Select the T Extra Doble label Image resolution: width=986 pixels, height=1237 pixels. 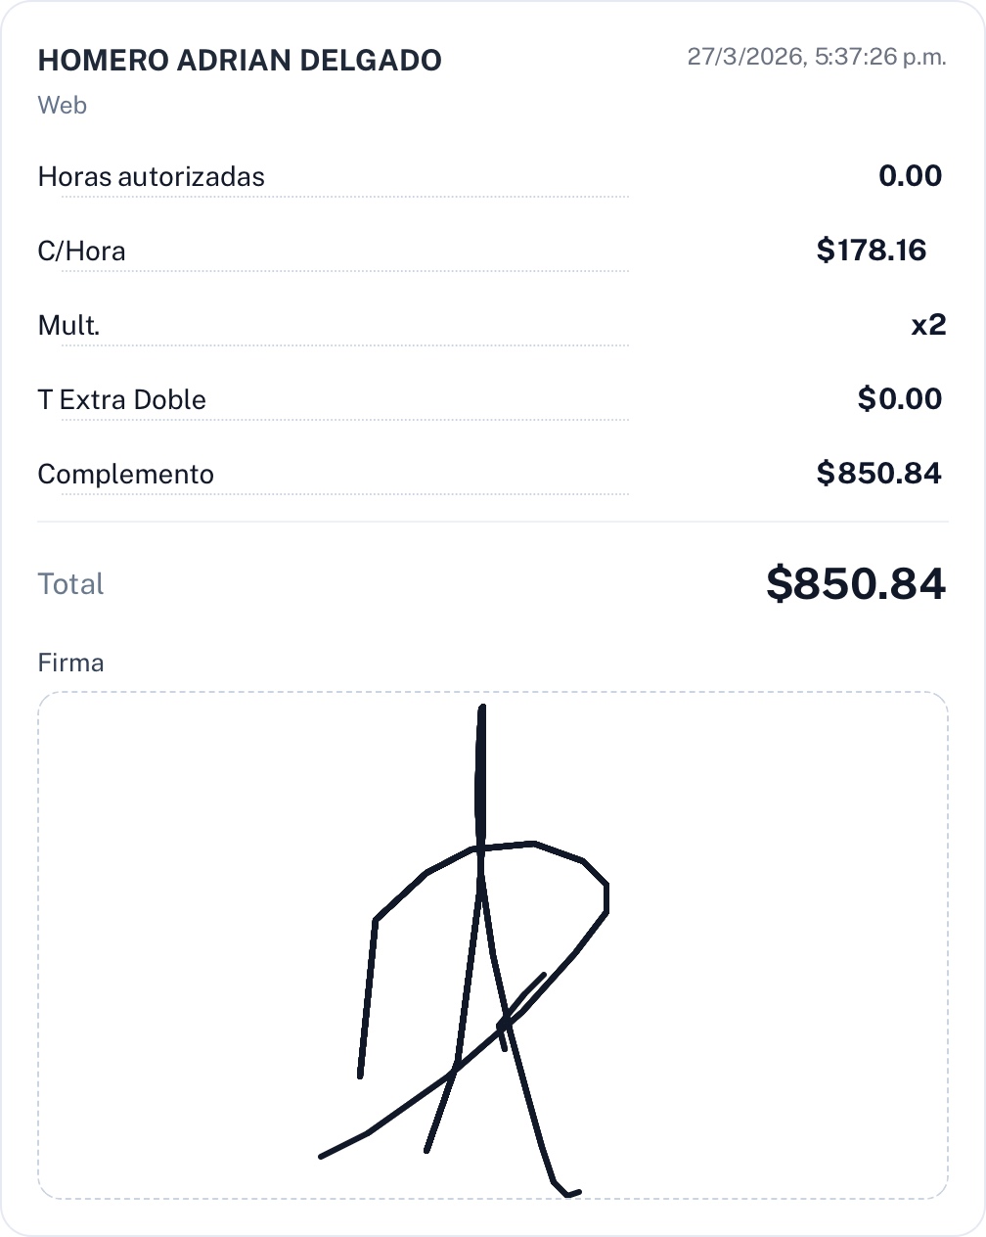[121, 400]
